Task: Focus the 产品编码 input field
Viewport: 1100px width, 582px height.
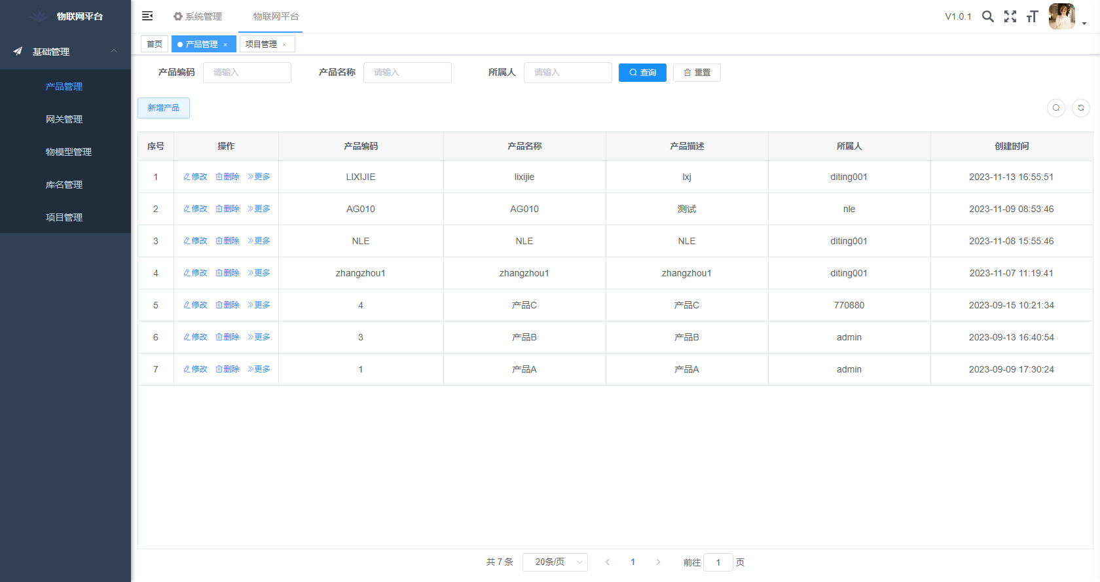Action: 247,73
